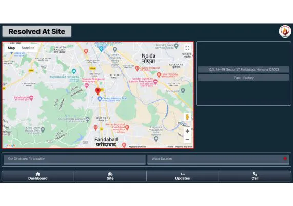Select the Faridabad address field
293x206 pixels.
coord(244,69)
